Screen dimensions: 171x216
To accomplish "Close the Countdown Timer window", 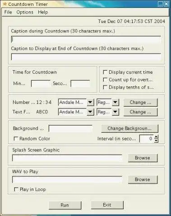I will click(166, 4).
